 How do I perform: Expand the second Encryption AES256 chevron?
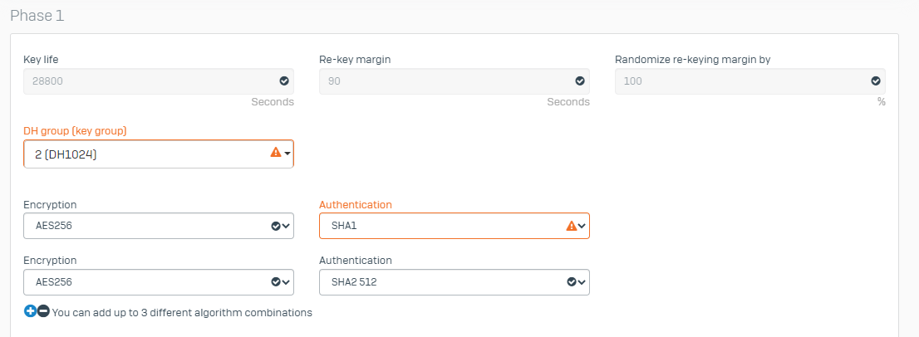286,282
